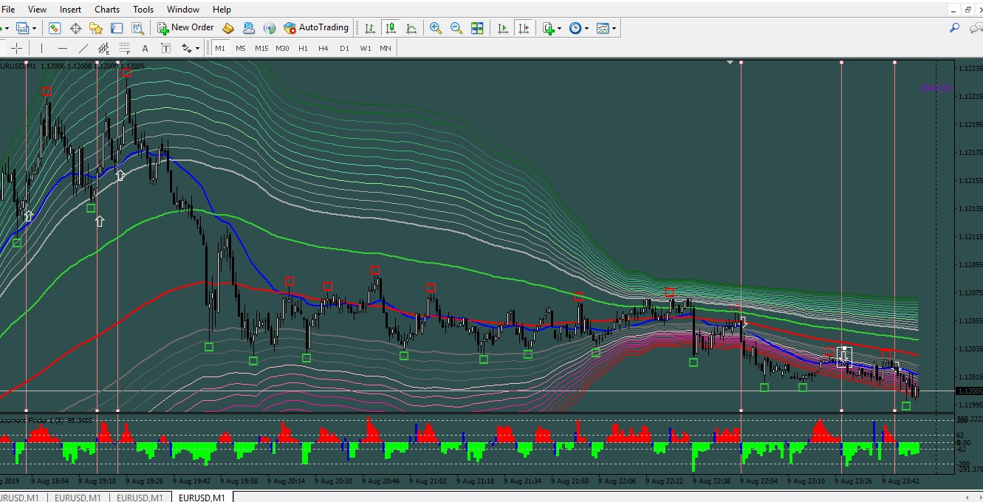This screenshot has width=983, height=502.
Task: Open the View menu
Action: [x=37, y=10]
